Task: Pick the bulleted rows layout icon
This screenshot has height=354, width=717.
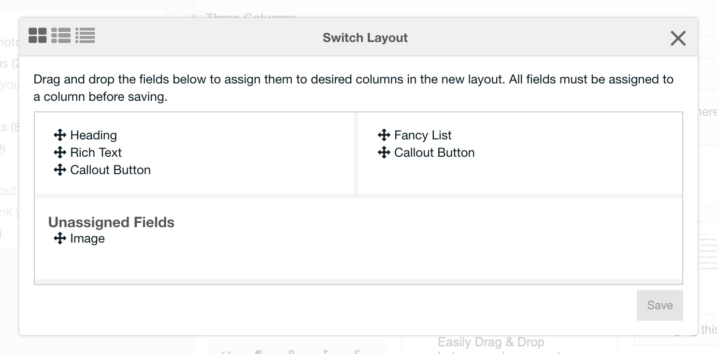Action: (x=85, y=35)
